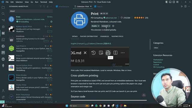This screenshot has width=192, height=108.
Task: Select the Print Divider extension
Action: click(x=31, y=78)
